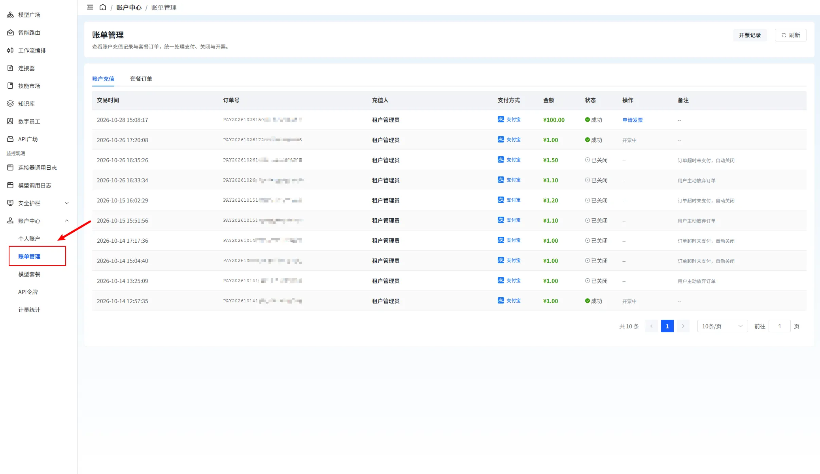
Task: Collapse the 账户中心 menu chevron
Action: point(67,221)
